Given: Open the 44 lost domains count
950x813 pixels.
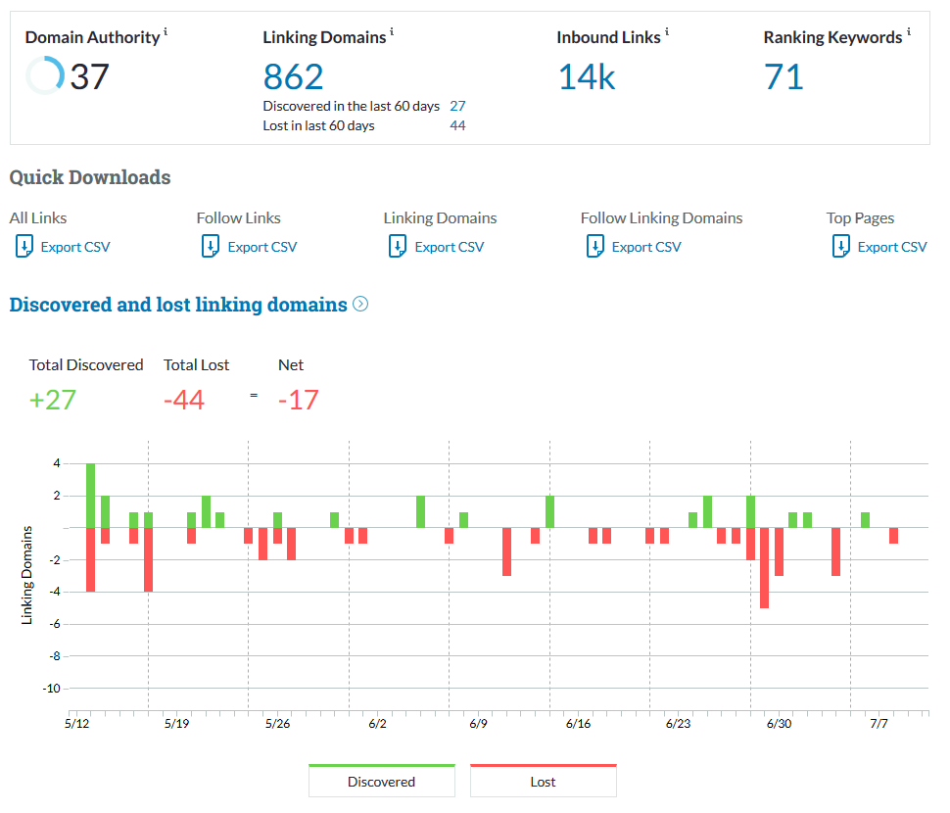Looking at the screenshot, I should (x=457, y=125).
